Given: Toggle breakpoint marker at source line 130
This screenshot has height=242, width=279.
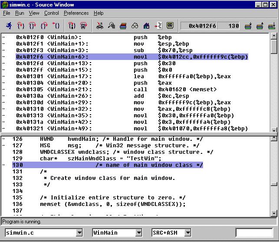Looking at the screenshot, I should click(x=3, y=165).
